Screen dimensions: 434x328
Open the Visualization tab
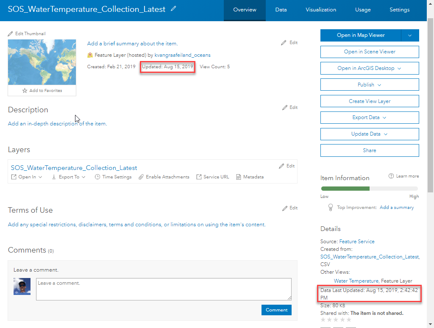click(321, 10)
